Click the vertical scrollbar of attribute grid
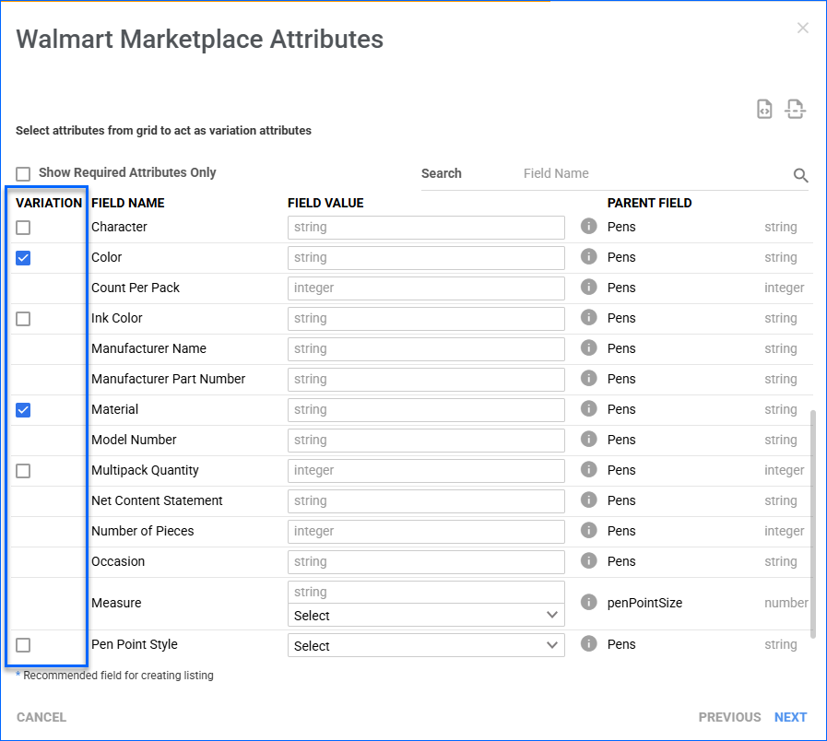The image size is (827, 741). coord(812,522)
